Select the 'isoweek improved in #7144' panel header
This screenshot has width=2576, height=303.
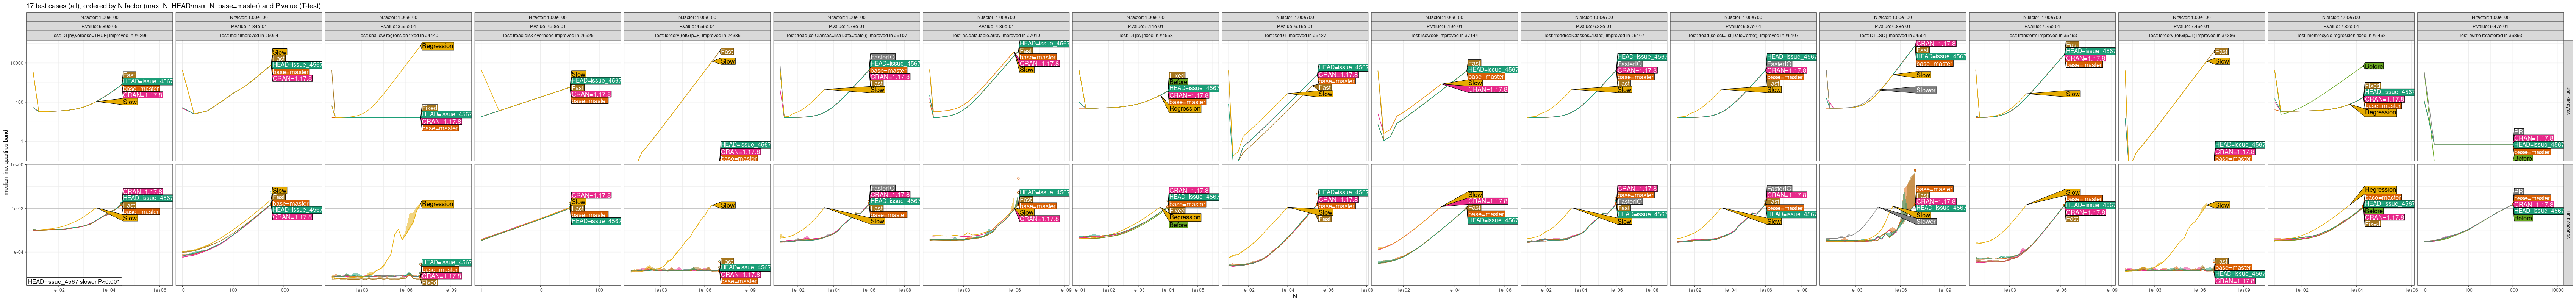click(1443, 35)
